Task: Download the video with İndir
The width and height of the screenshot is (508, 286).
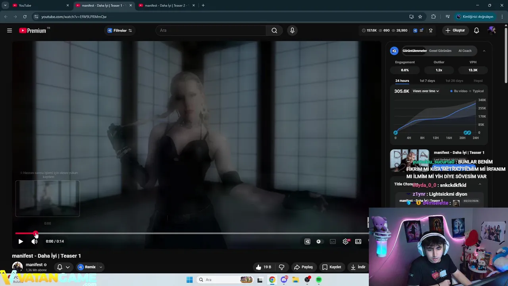Action: 358,267
